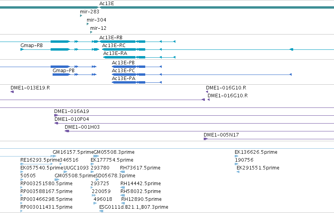
Task: Open the RP003251580.5prime EST label
Action: pyautogui.click(x=46, y=184)
